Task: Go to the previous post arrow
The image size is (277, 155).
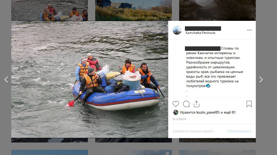Action: click(x=6, y=79)
